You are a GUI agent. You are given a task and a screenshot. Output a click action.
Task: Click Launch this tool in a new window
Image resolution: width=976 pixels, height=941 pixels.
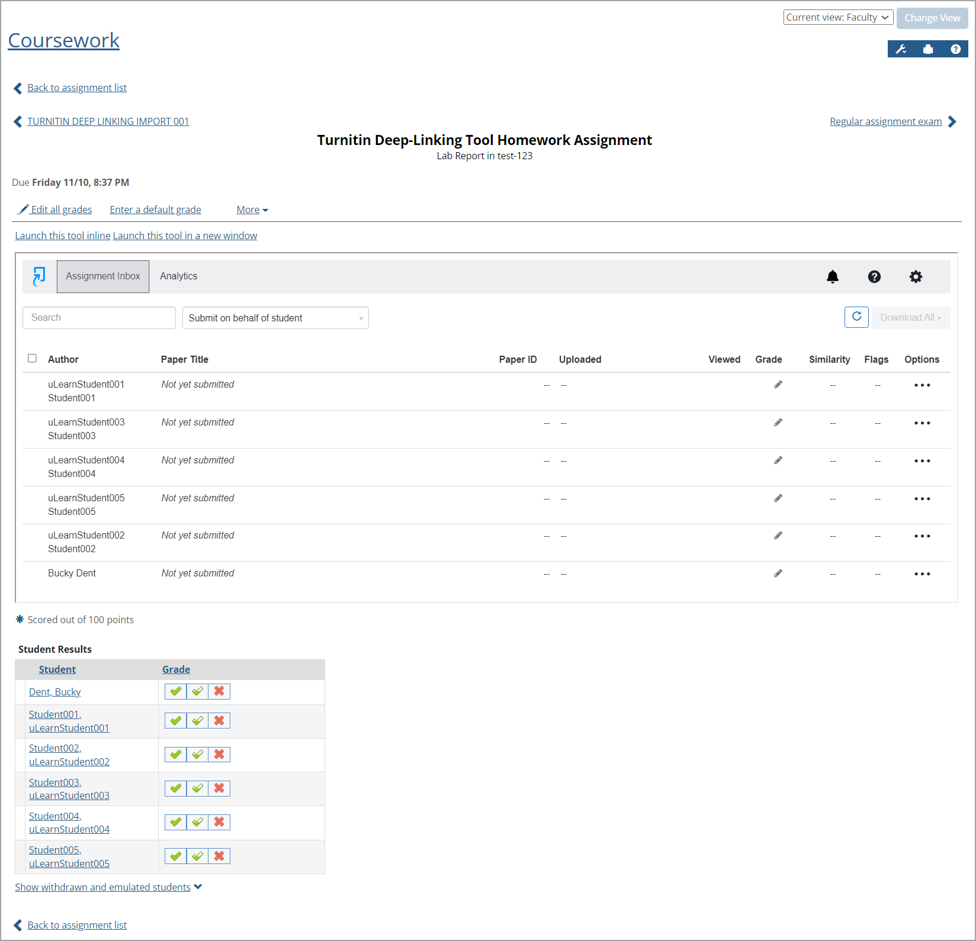185,236
